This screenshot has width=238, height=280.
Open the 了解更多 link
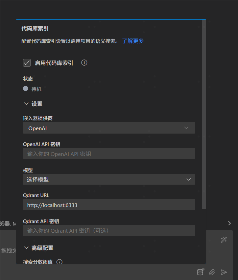point(133,41)
